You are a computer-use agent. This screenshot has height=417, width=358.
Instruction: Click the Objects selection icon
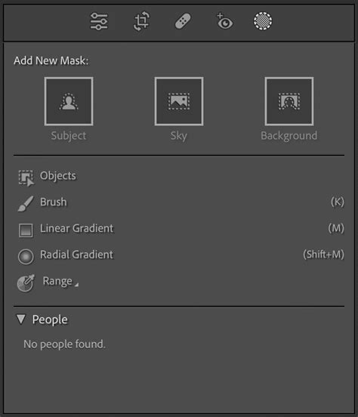click(26, 178)
